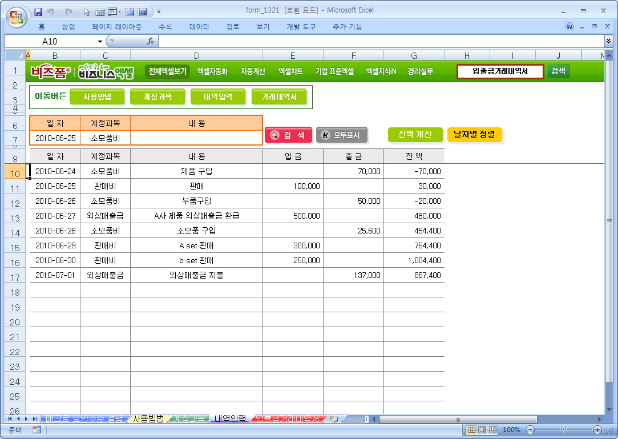The width and height of the screenshot is (618, 439).
Task: Click the Undo arrow icon
Action: tap(51, 11)
